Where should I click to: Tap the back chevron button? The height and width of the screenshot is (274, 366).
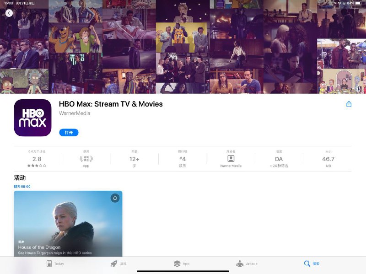pyautogui.click(x=9, y=13)
